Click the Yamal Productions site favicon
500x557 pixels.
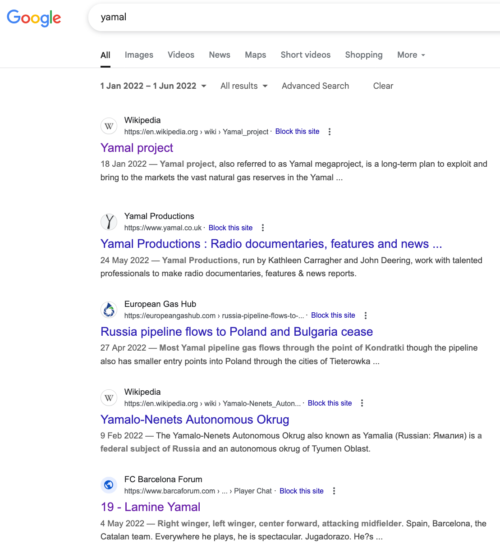[x=109, y=222]
